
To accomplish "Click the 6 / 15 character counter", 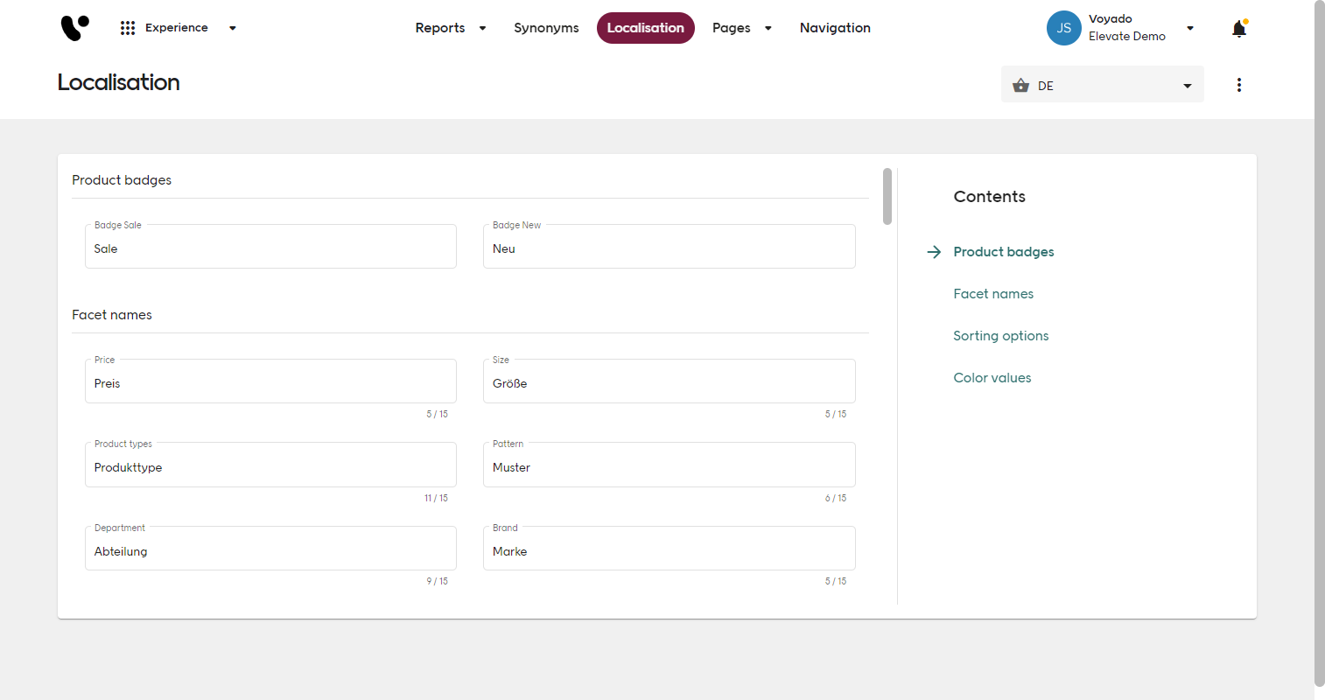I will [x=836, y=498].
